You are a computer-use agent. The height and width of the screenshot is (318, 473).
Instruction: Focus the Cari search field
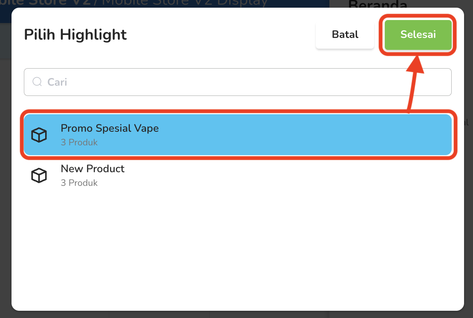[x=238, y=82]
